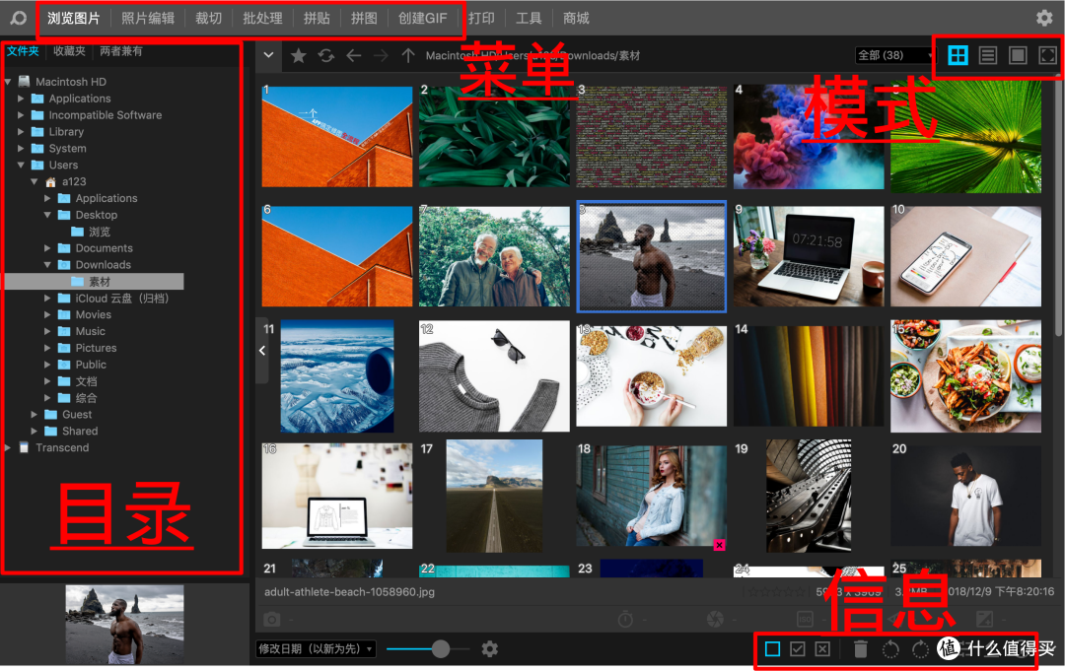Click the sidebar preview of beach athlete
The image size is (1065, 671).
[x=124, y=624]
